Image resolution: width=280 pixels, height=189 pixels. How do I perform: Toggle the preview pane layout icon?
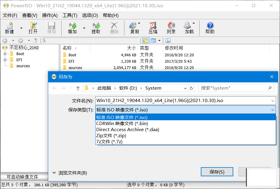(x=168, y=41)
